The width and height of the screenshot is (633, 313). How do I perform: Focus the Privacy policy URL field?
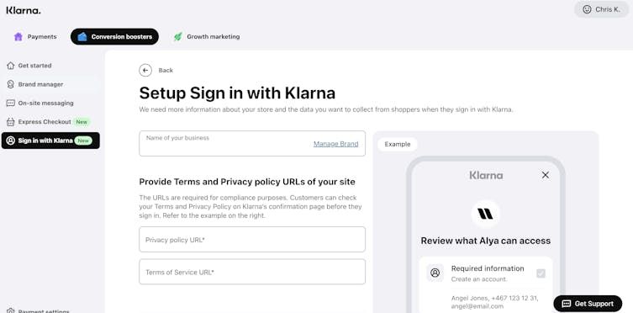tap(252, 240)
